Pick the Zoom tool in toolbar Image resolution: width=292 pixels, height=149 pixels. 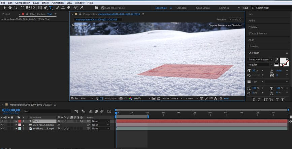(x=15, y=7)
